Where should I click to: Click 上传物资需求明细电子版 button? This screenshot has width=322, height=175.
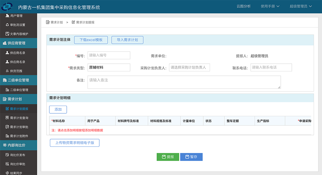75,143
